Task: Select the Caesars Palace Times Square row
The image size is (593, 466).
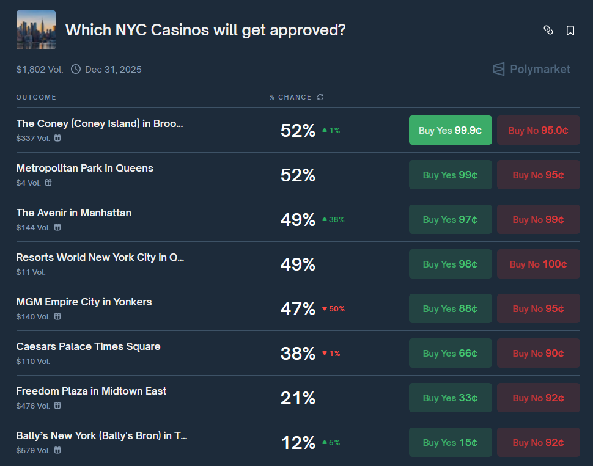Action: (298, 353)
